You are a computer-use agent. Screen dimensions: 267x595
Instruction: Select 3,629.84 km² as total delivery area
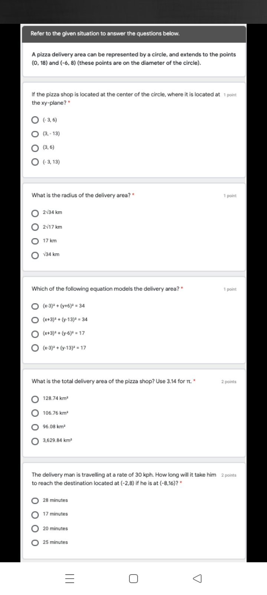[x=35, y=441]
